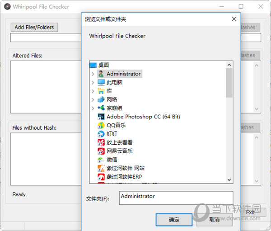The height and width of the screenshot is (231, 271).
Task: Expand the 网络 tree node
Action: point(93,99)
